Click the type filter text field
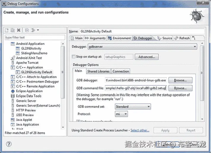The image size is (211, 153). pos(35,38)
